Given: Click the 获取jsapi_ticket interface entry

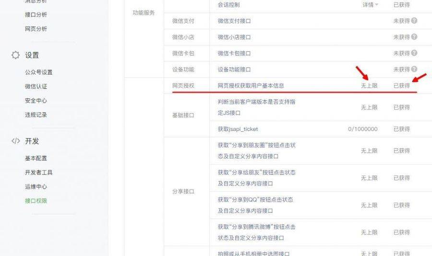Looking at the screenshot, I should point(238,129).
